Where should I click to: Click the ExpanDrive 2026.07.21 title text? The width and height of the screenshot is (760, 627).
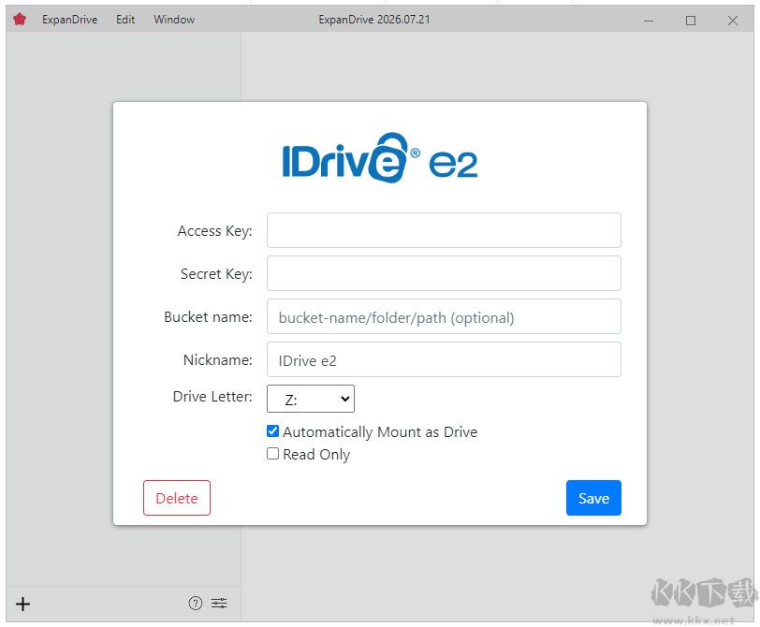(374, 20)
